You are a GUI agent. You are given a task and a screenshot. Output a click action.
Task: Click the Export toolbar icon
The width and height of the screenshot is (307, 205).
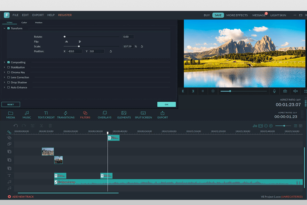[162, 115]
